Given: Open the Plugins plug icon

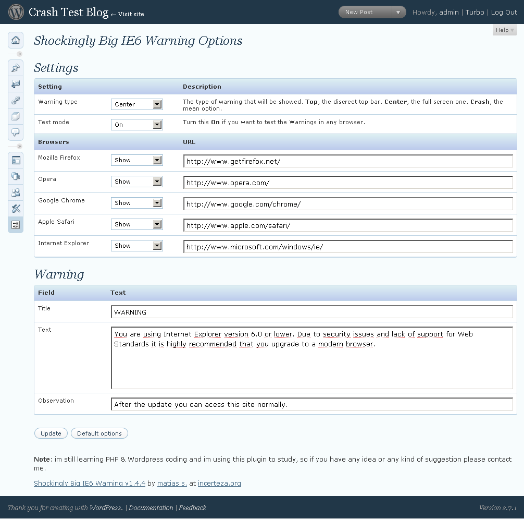Looking at the screenshot, I should pyautogui.click(x=16, y=176).
